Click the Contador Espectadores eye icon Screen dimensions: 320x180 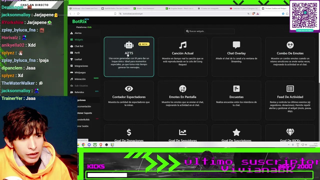point(129,89)
